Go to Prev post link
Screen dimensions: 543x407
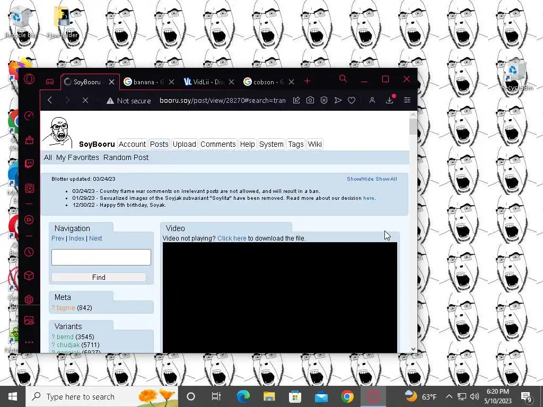[x=58, y=238]
